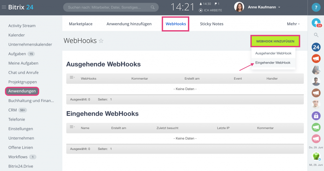Open Telefonie in the left menu
This screenshot has height=171, width=324.
(x=16, y=119)
